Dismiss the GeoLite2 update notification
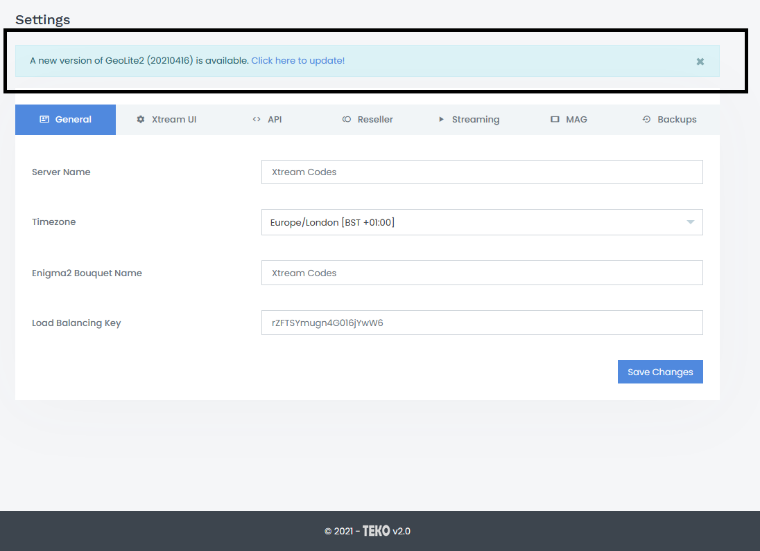 click(700, 62)
